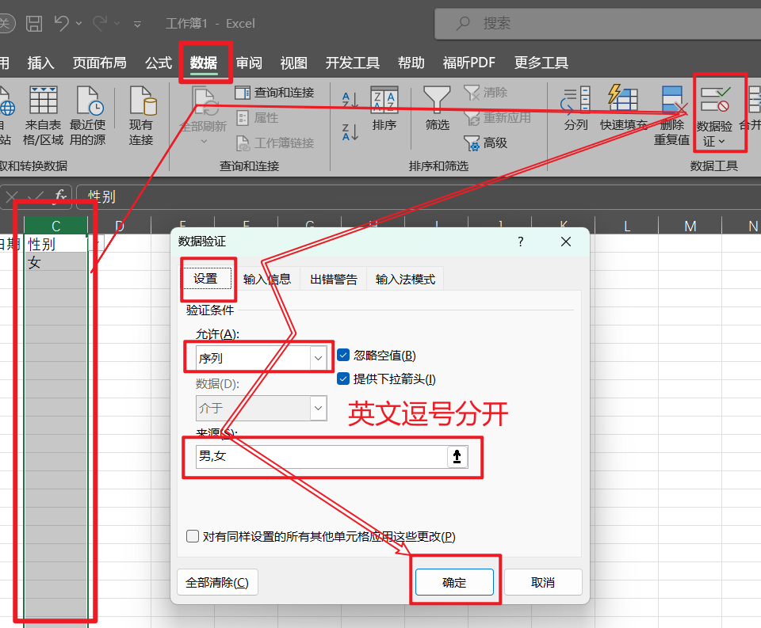Toggle the Filter (筛选) funnel icon
Screen dimensions: 761x628
pos(437,109)
